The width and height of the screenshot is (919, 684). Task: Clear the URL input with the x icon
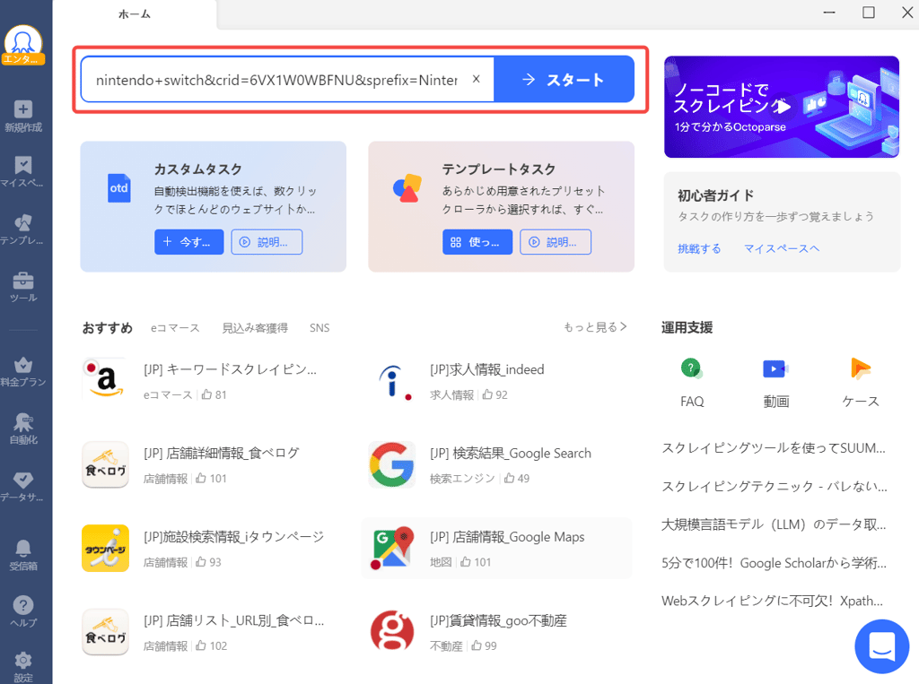tap(476, 79)
